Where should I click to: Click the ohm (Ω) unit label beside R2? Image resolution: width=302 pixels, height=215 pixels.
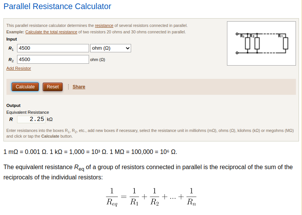(98, 60)
